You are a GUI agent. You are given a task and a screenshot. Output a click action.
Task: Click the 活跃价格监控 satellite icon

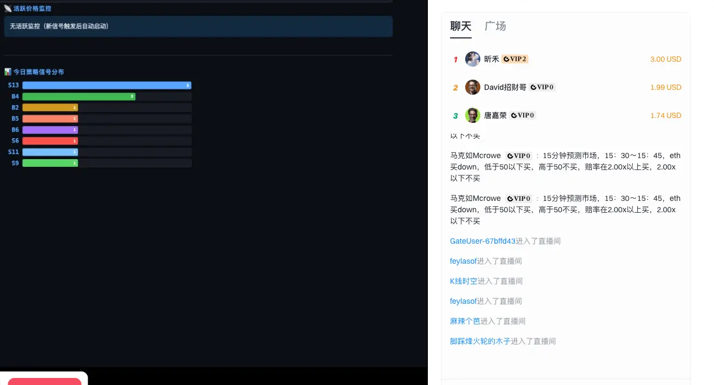tap(8, 9)
